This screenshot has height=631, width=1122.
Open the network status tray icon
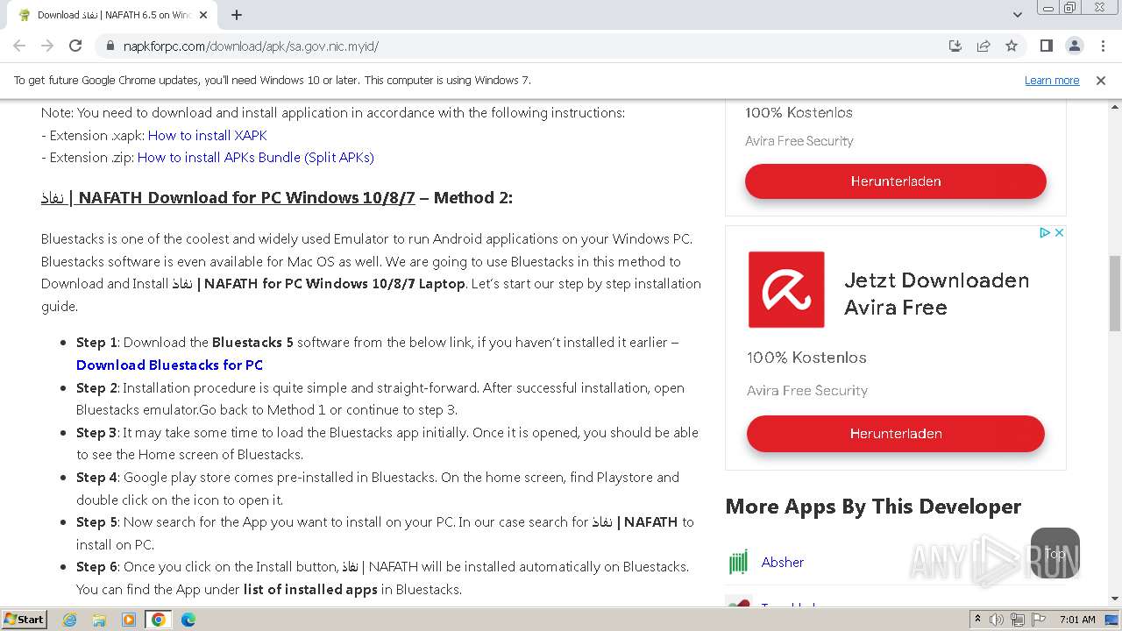[1018, 620]
